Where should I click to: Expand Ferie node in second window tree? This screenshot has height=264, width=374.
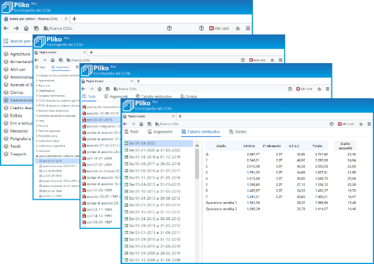[x=37, y=121]
